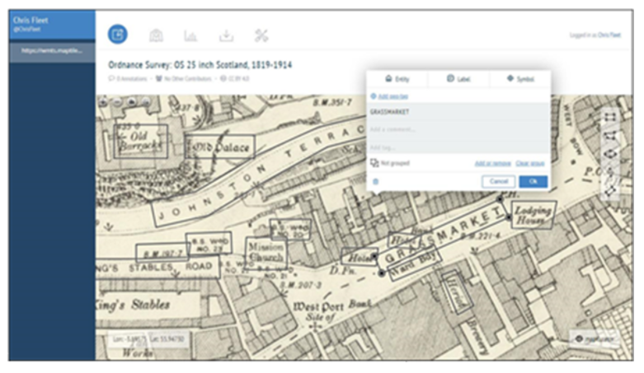This screenshot has width=644, height=373.
Task: Switch to the Entity tab
Action: pos(397,79)
